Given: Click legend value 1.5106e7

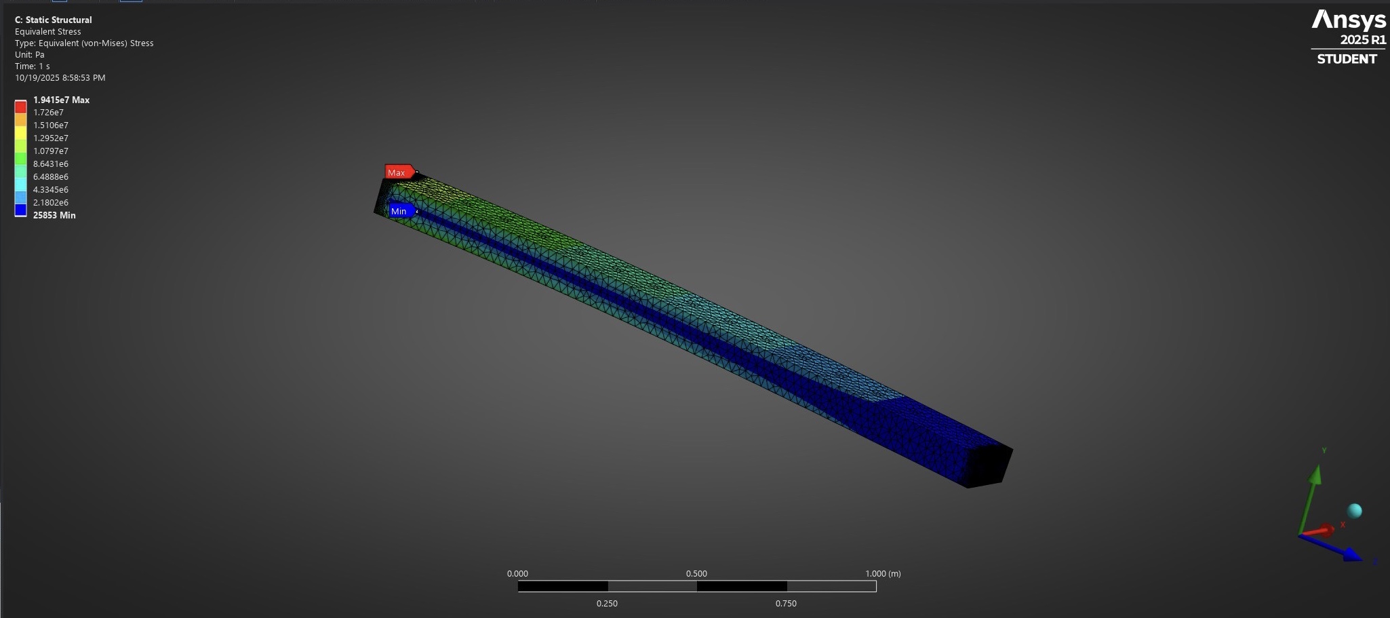Looking at the screenshot, I should pos(51,125).
